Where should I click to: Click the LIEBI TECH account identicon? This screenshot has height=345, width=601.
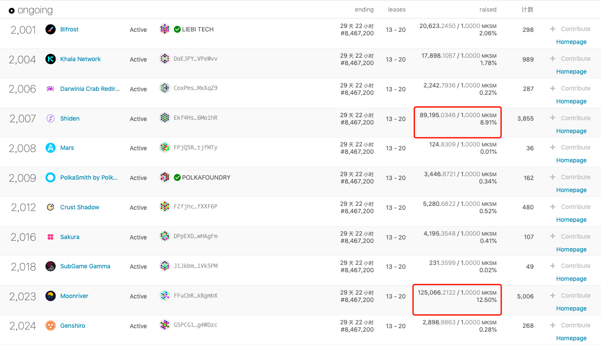(x=165, y=29)
